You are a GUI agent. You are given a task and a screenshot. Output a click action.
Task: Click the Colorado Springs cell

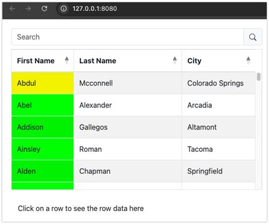tap(218, 83)
